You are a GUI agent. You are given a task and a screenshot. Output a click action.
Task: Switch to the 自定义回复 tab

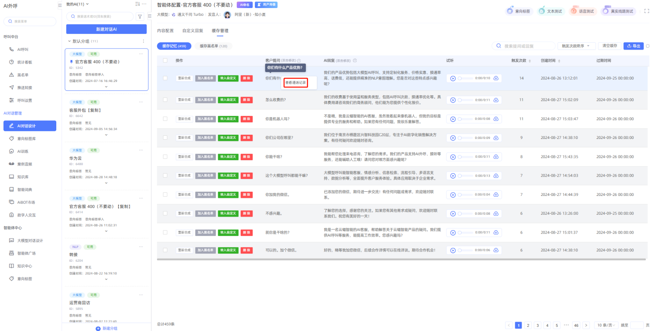(192, 31)
